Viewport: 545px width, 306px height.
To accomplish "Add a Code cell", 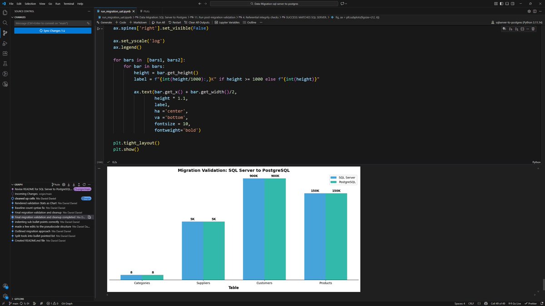I will point(121,22).
